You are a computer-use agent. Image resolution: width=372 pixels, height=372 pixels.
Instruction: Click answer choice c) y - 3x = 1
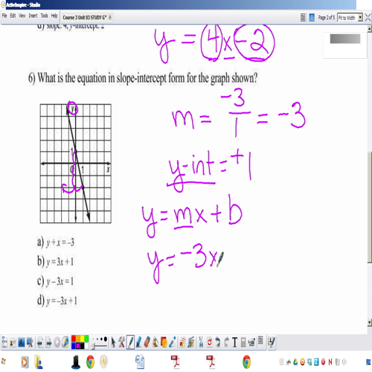pos(55,281)
